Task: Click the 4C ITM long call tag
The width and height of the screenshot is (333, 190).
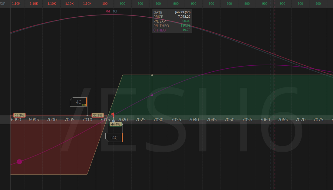Action: click(78, 102)
